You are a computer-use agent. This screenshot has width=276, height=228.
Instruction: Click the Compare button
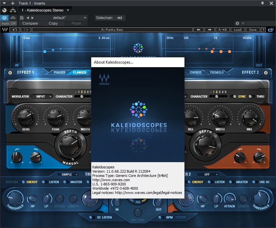30,23
